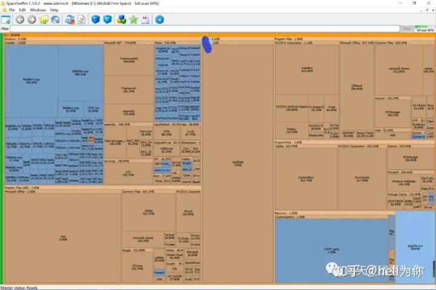
Task: Select the Microsoft Office - 2.0GB header
Action: coord(63,192)
